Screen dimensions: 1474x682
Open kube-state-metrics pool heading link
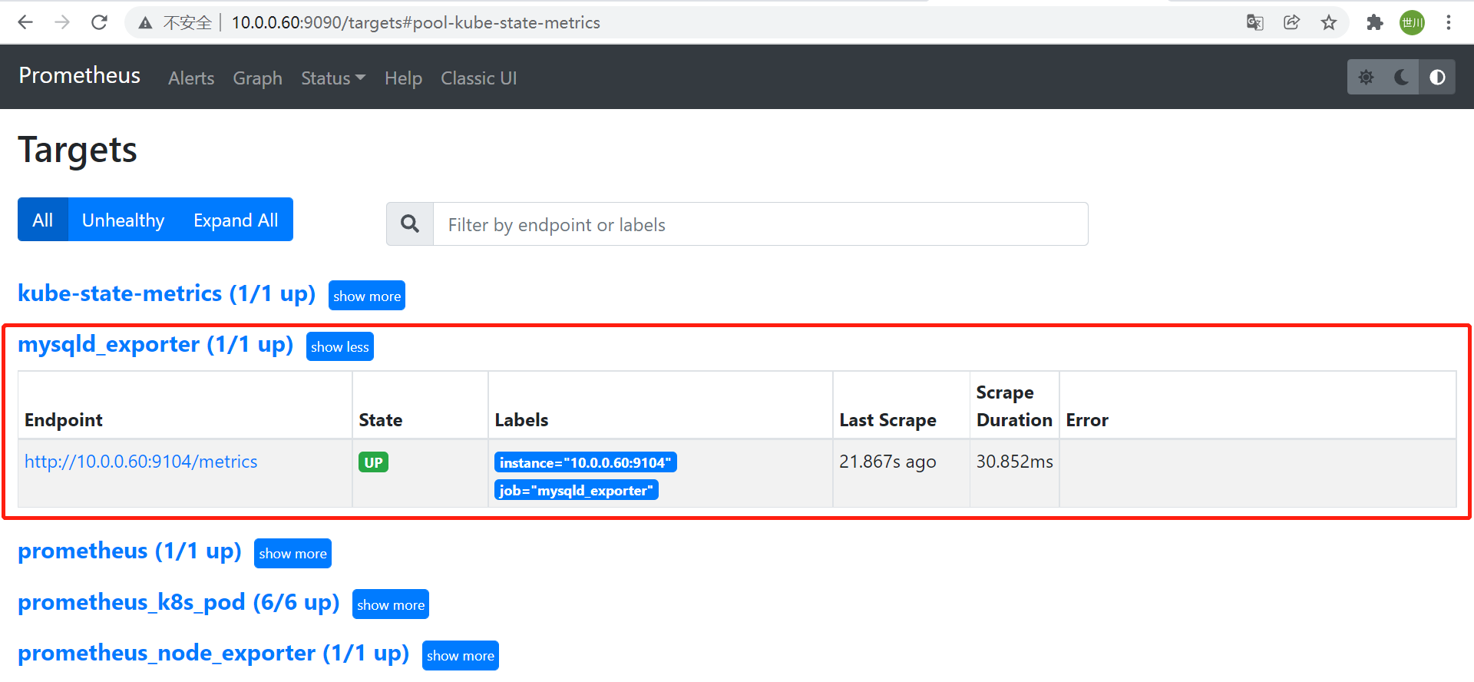point(167,293)
